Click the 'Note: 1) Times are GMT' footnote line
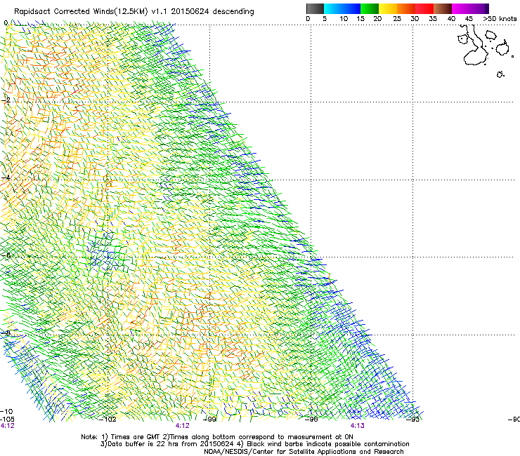 point(217,437)
